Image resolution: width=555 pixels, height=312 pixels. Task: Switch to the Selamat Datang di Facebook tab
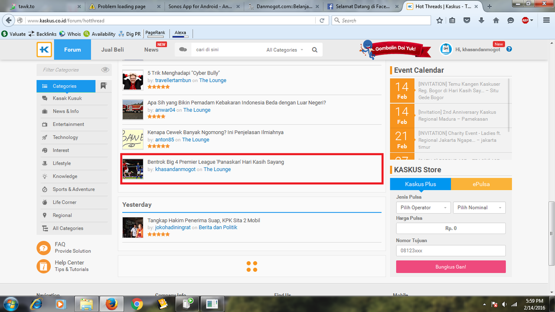[363, 6]
